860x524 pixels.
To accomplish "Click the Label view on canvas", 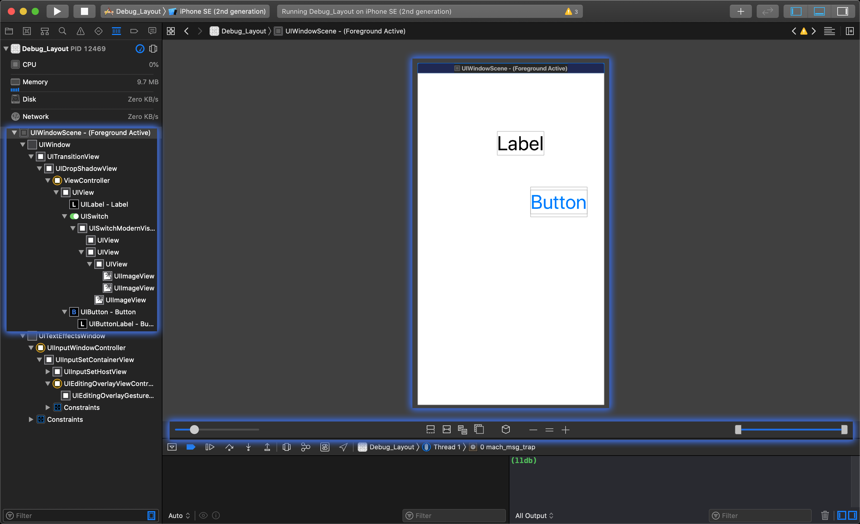I will [520, 143].
